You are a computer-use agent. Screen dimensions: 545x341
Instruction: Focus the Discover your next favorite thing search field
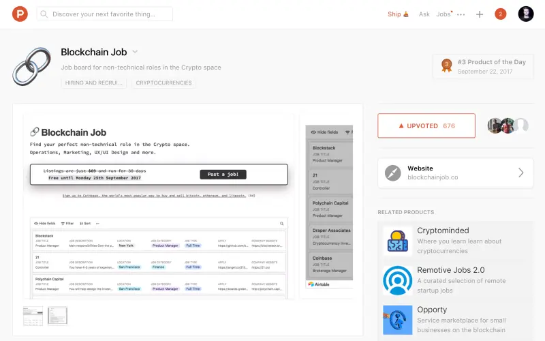pyautogui.click(x=105, y=14)
